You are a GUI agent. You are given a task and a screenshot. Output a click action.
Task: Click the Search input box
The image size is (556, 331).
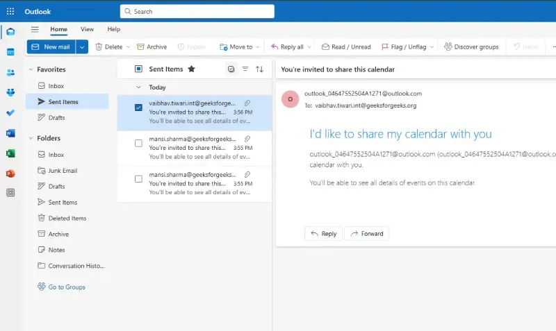coord(197,11)
